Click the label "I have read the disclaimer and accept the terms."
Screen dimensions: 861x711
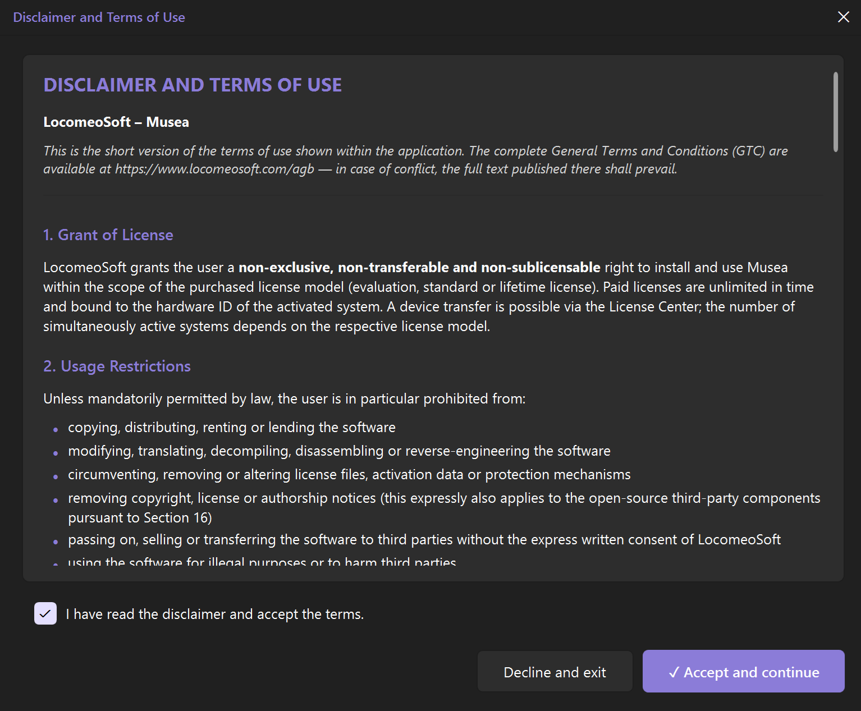(x=214, y=614)
